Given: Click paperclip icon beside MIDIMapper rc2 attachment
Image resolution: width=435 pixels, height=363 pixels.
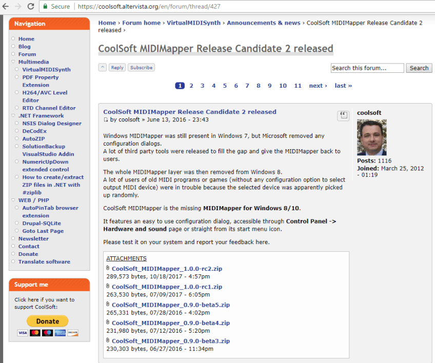Looking at the screenshot, I should (x=108, y=268).
